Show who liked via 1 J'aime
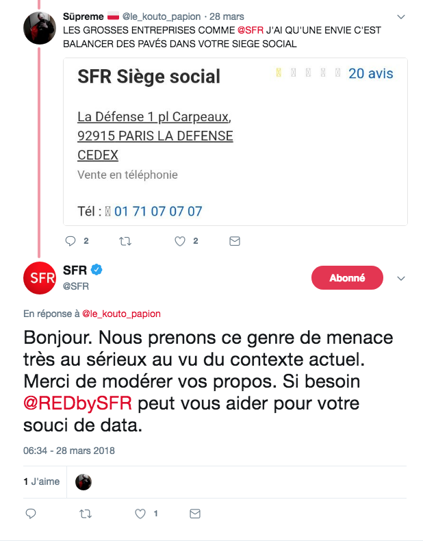This screenshot has height=541, width=423. click(42, 481)
